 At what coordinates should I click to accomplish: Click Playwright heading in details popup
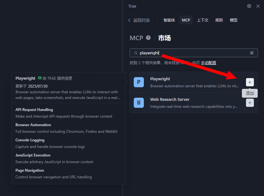25,78
